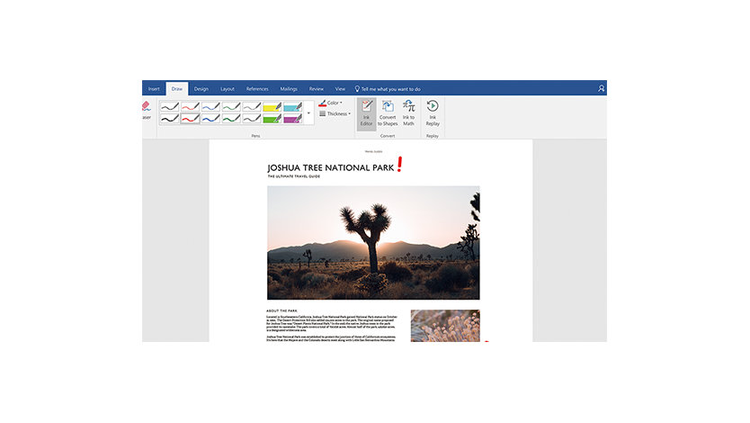Click the Tell me search box
This screenshot has width=750, height=423.
coord(388,89)
